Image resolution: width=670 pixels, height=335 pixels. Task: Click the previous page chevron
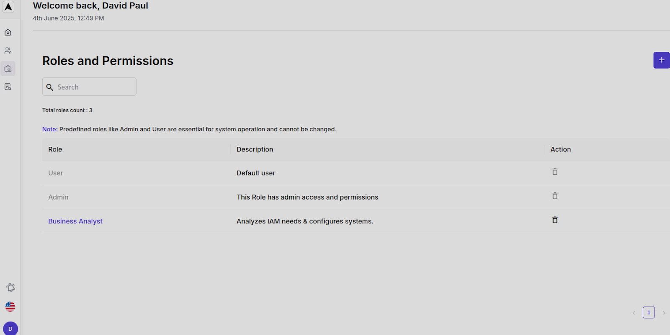click(x=634, y=312)
